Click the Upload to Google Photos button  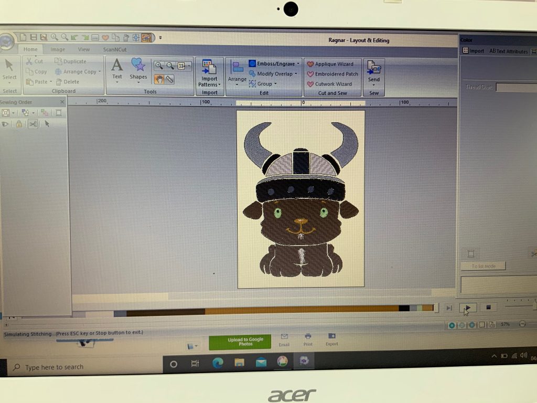(x=240, y=342)
